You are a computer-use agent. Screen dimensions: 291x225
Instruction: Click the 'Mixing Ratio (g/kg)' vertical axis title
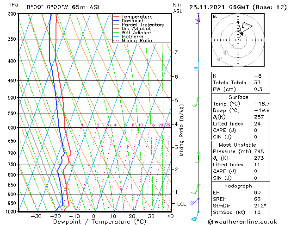click(x=181, y=130)
